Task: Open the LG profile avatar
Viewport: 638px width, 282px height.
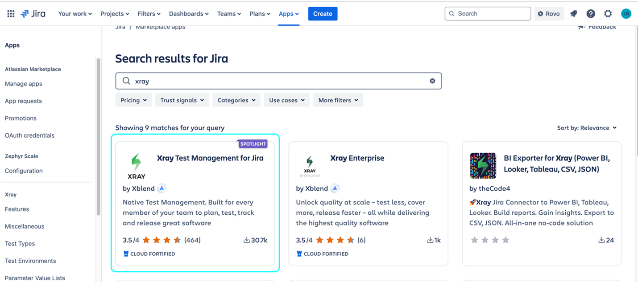Action: 626,14
